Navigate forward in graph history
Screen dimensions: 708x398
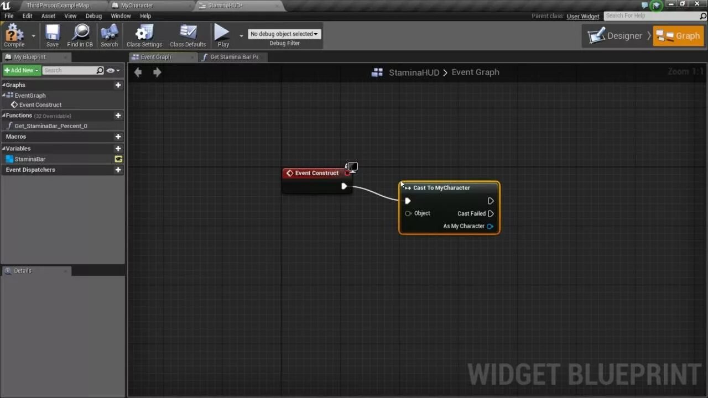[x=157, y=72]
